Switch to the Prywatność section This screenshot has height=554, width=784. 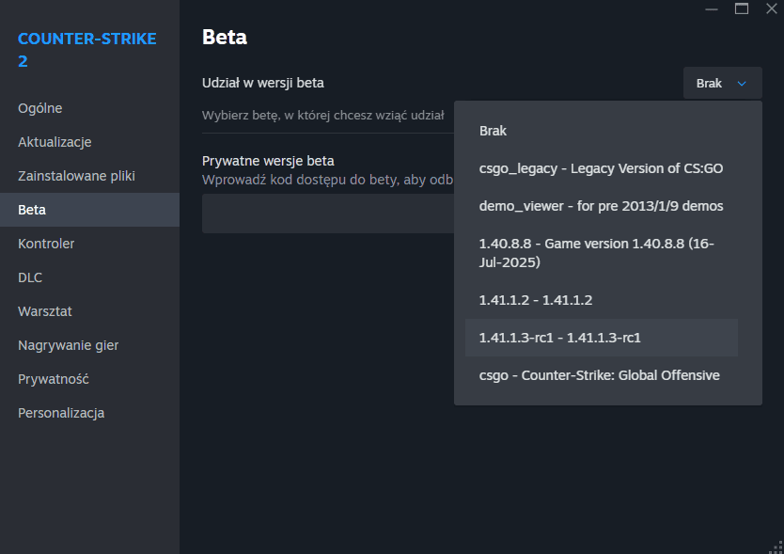click(x=53, y=379)
